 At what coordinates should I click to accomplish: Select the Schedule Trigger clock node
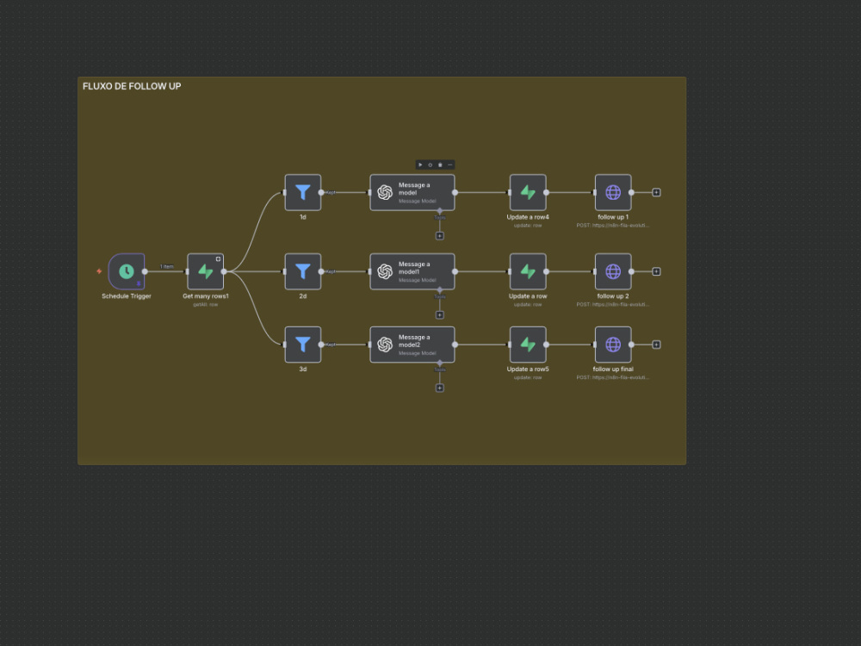pyautogui.click(x=127, y=271)
